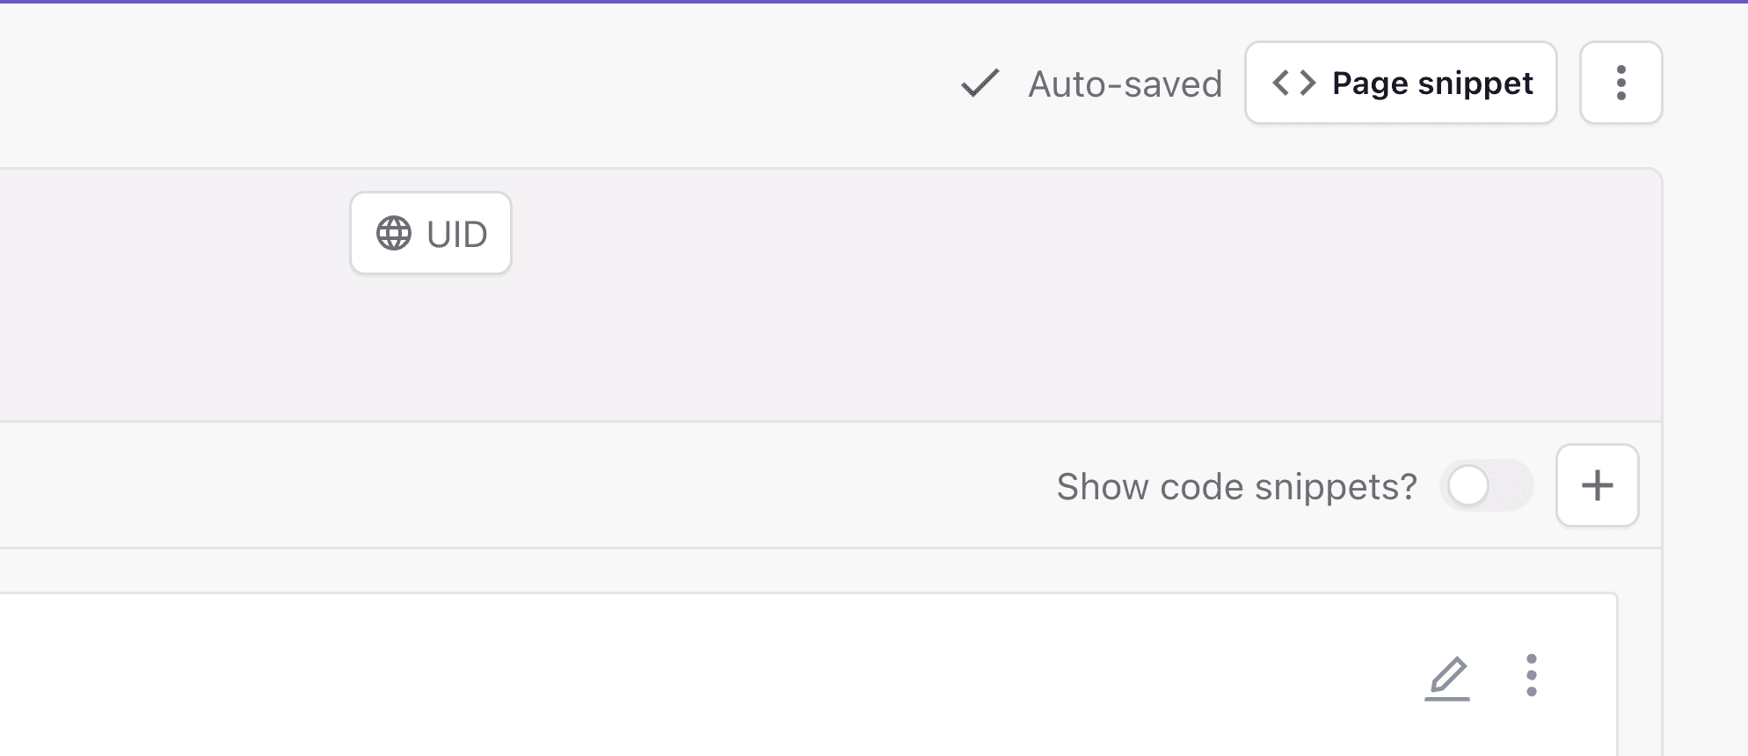Select the UID tab

[430, 233]
